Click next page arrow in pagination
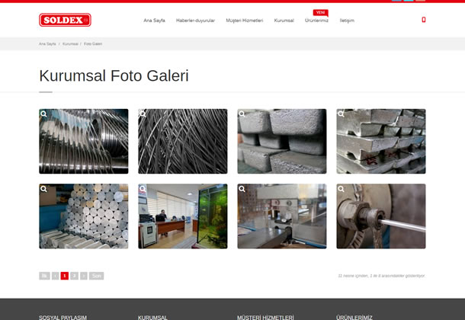Image resolution: width=465 pixels, height=320 pixels. click(84, 276)
